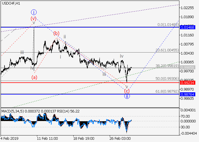The width and height of the screenshot is (199, 142).
Task: Click the blue circled wave ii marker
Action: (127, 96)
